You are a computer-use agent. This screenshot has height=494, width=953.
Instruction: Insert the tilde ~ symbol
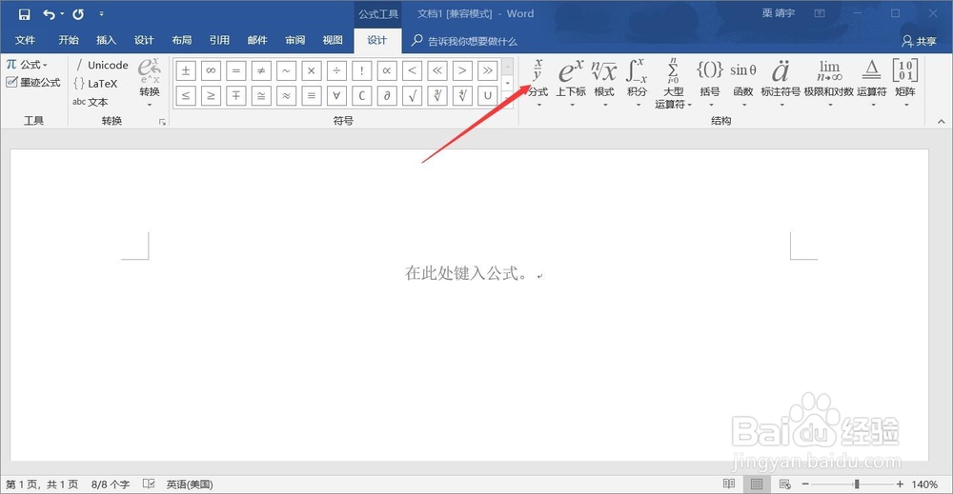pos(286,71)
